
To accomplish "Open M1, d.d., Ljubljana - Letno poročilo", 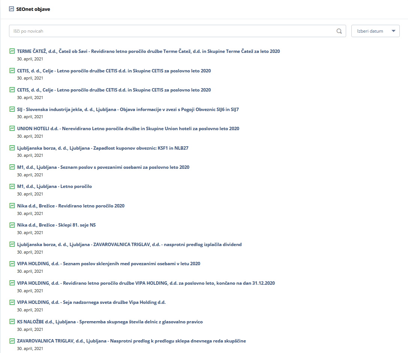I will 54,186.
